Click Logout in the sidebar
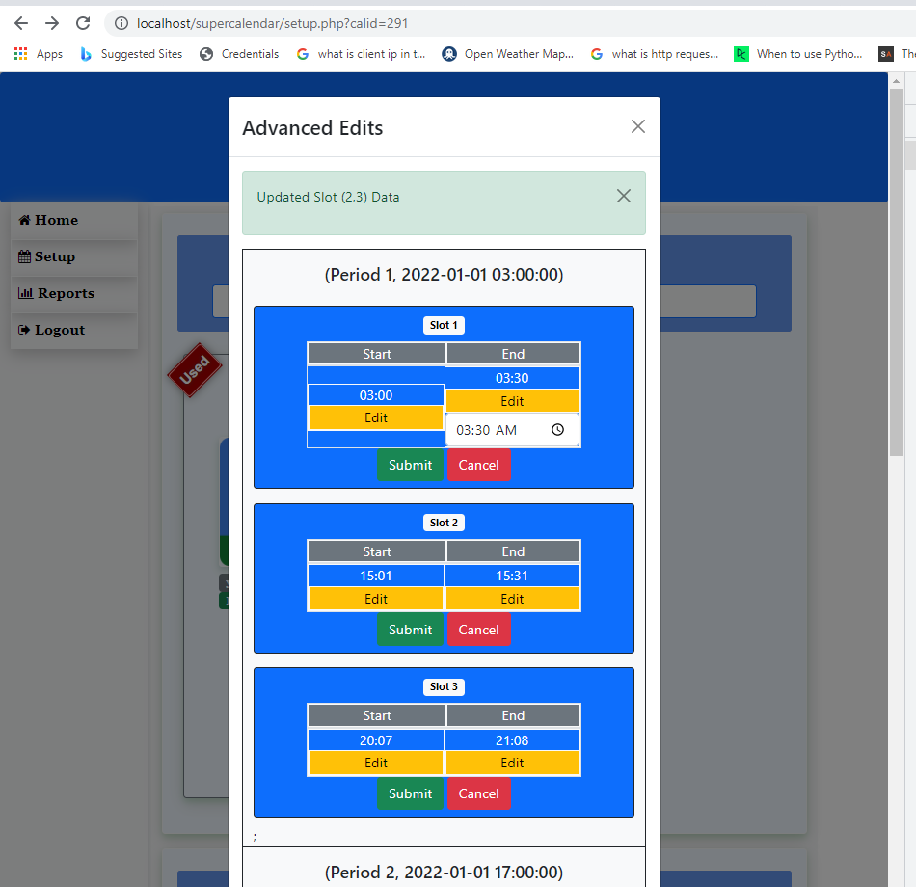 tap(73, 330)
